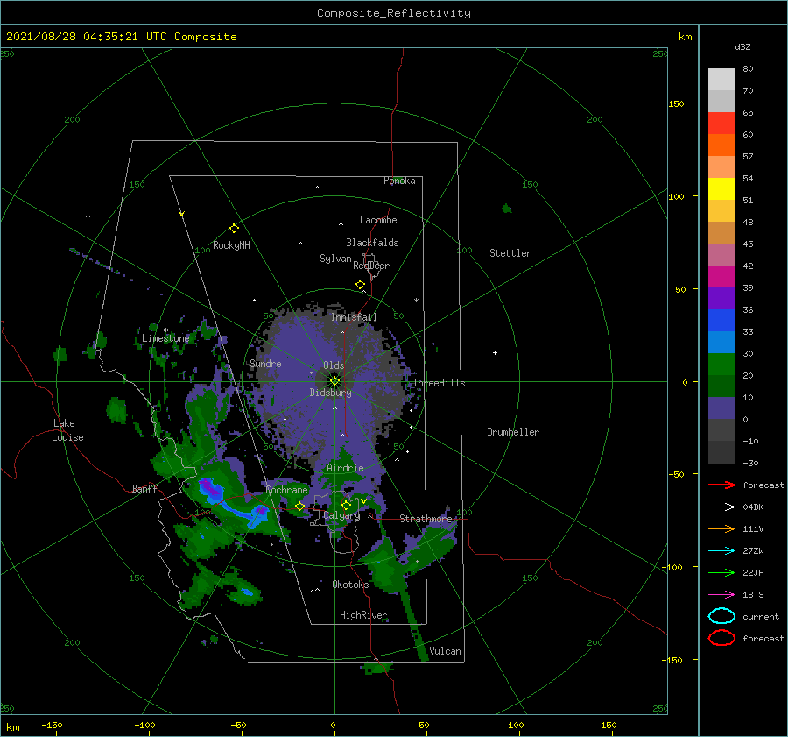Click the green 22JP arrow in legend
The width and height of the screenshot is (788, 737).
click(x=721, y=572)
